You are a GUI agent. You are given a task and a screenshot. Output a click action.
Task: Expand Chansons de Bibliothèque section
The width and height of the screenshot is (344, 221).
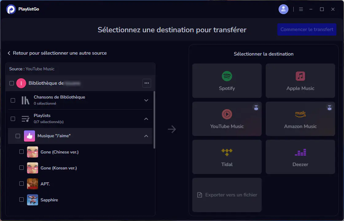pyautogui.click(x=146, y=100)
